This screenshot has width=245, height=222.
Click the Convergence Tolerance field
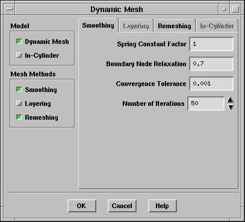(211, 84)
